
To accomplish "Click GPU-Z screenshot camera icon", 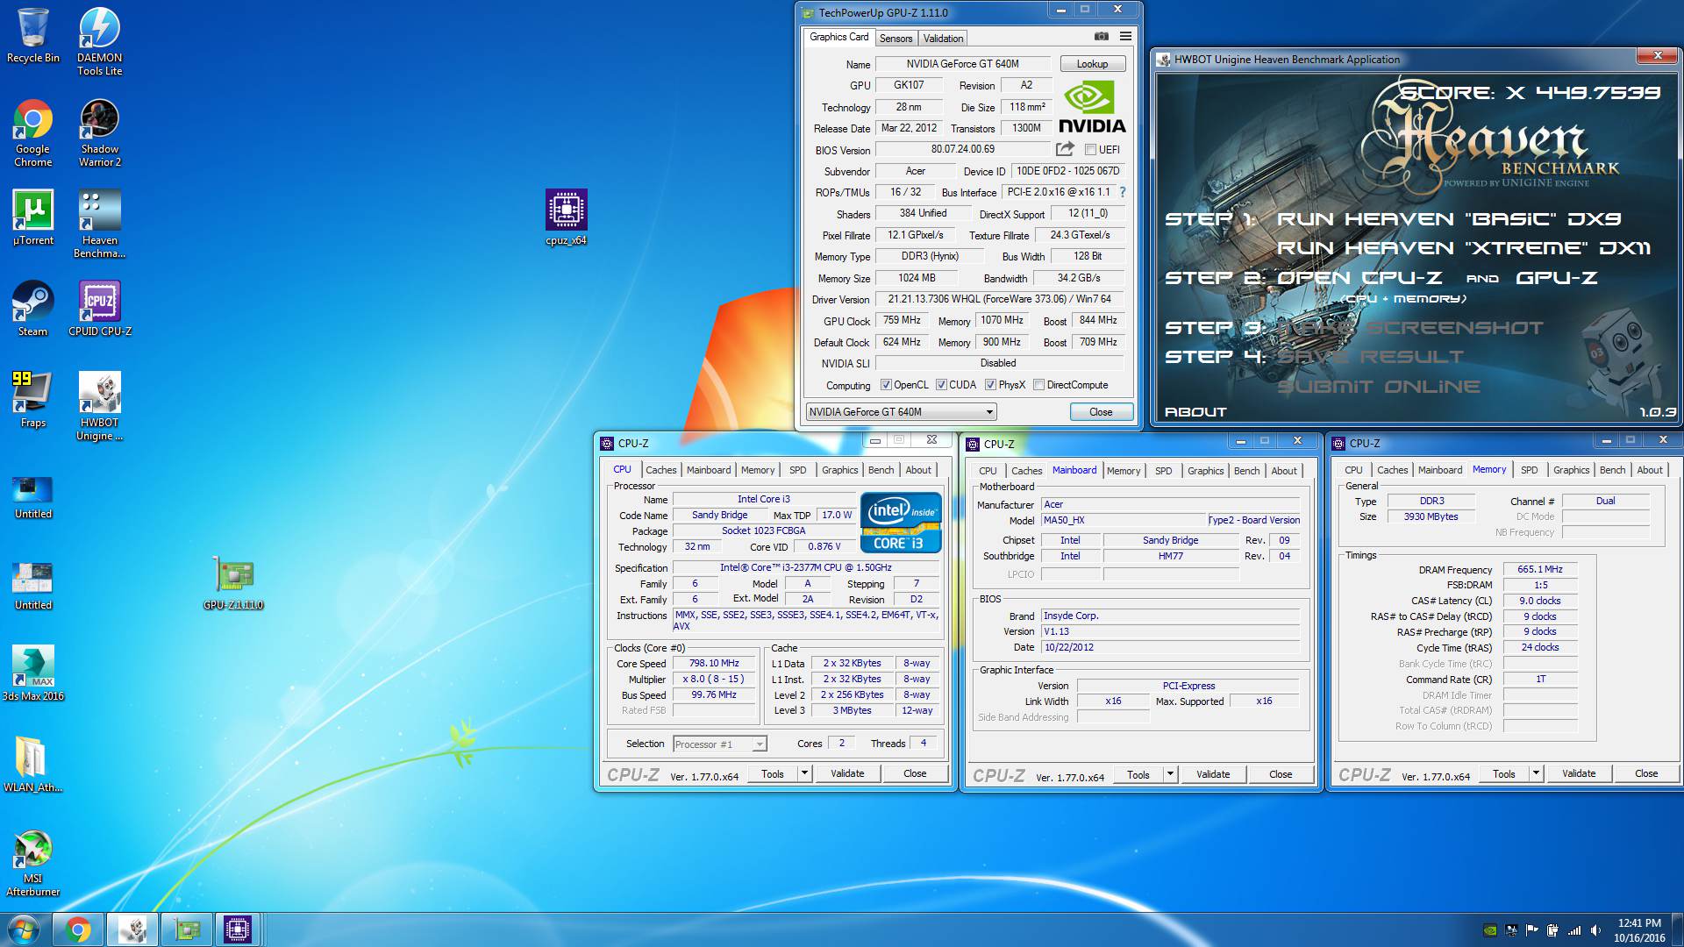I will point(1102,37).
